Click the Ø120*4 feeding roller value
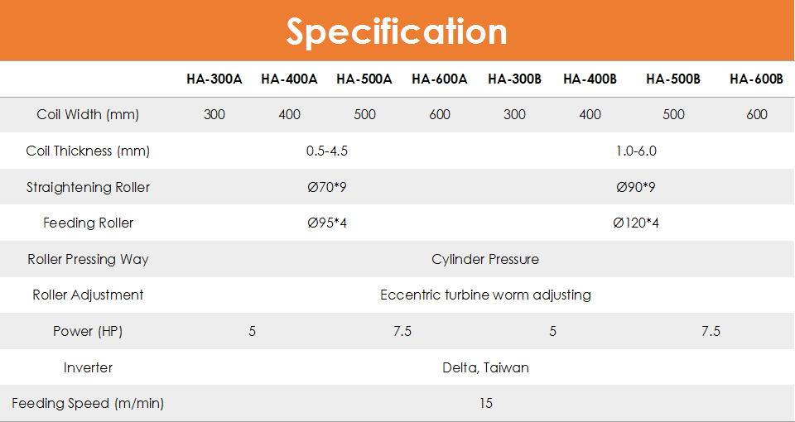Image resolution: width=795 pixels, height=422 pixels. click(x=636, y=223)
